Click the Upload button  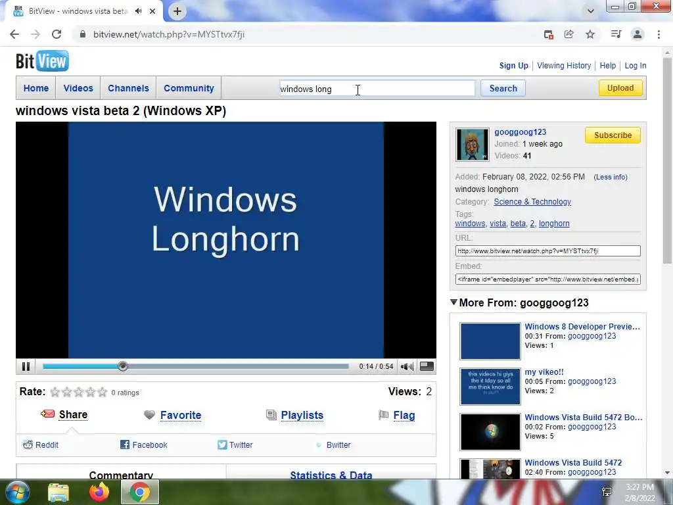pos(620,88)
